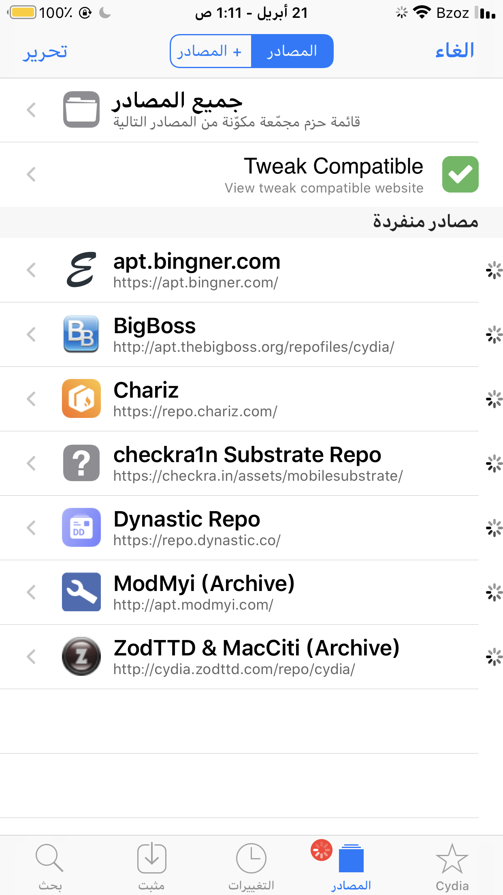Tap the ModMyi wrench icon
Image resolution: width=503 pixels, height=895 pixels.
[x=81, y=592]
